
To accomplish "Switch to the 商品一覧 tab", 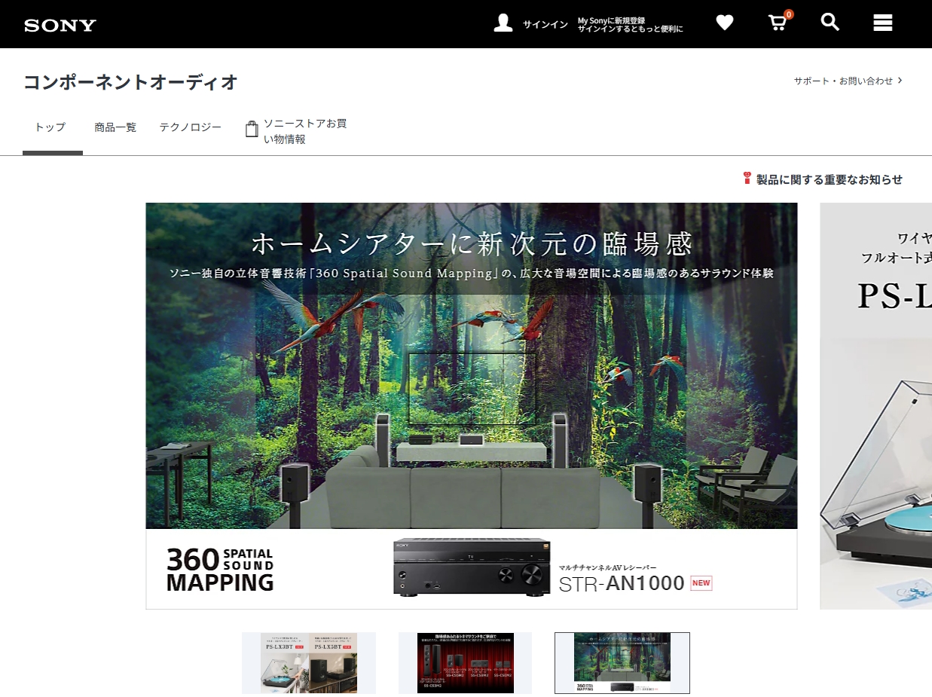I will (115, 127).
